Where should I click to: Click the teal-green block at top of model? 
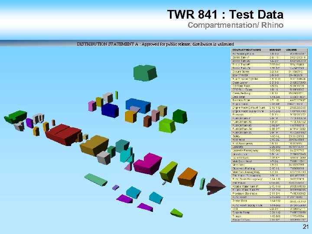point(145,73)
